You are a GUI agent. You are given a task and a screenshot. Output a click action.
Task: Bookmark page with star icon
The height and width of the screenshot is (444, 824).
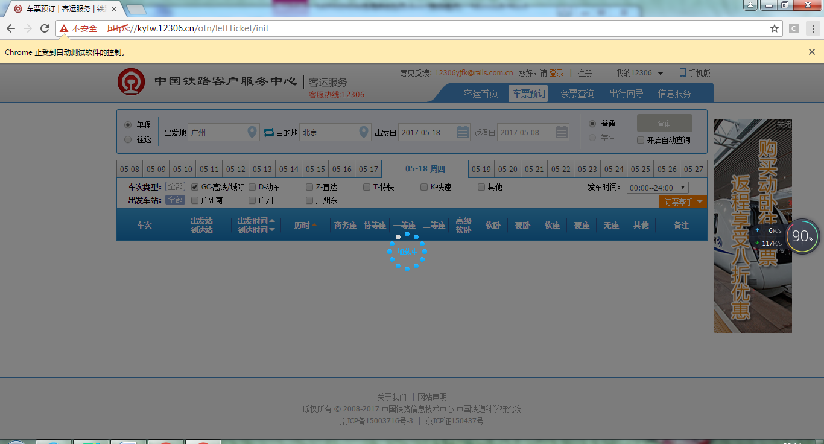click(775, 28)
